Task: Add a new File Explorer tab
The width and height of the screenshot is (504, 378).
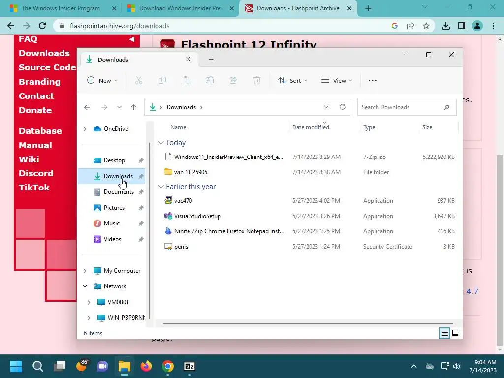Action: [211, 59]
